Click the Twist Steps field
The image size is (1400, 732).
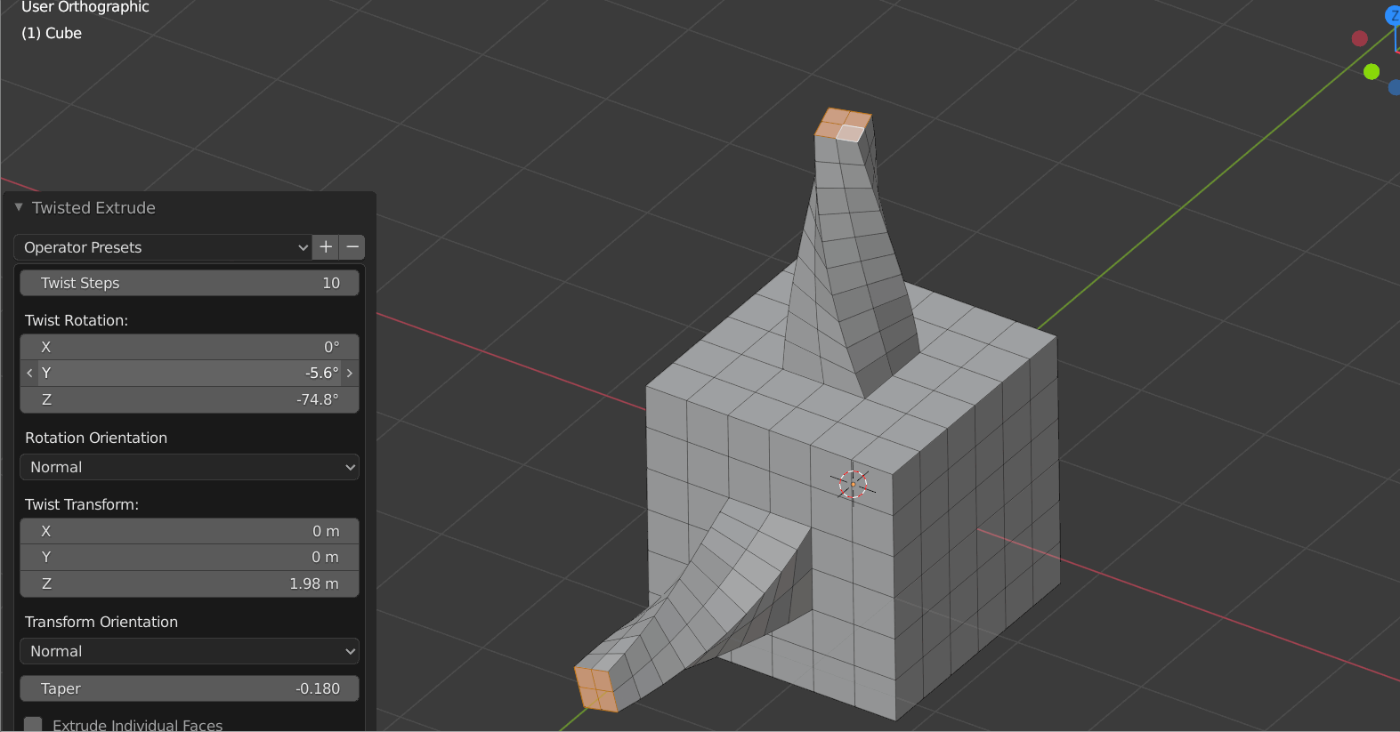point(190,283)
